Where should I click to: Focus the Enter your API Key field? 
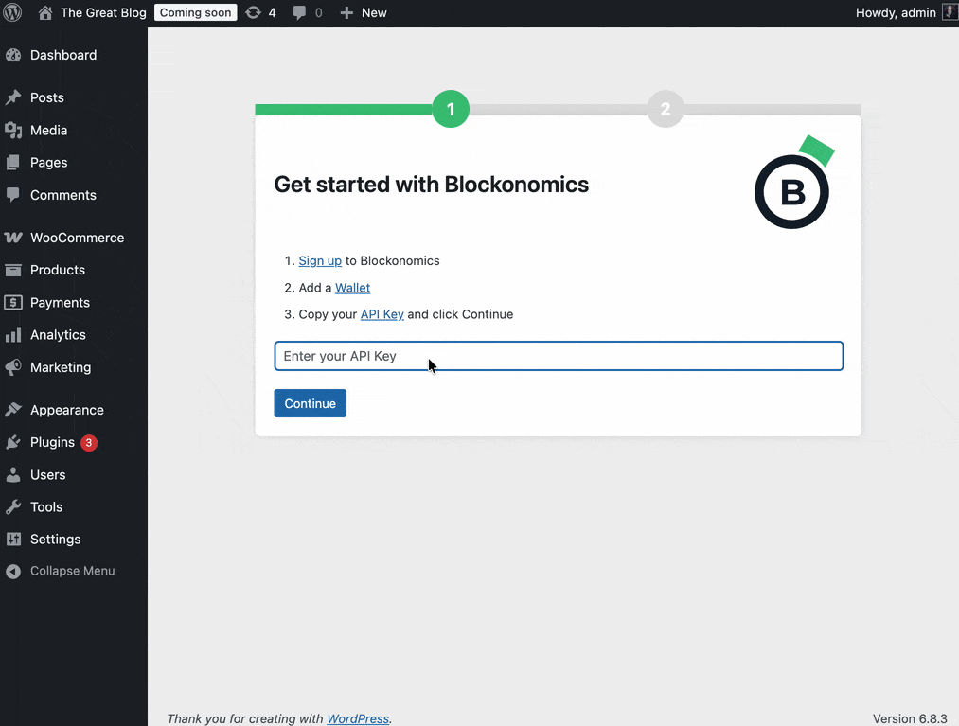559,356
